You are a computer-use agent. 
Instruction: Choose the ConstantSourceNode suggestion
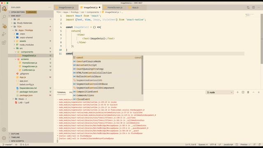(107, 61)
